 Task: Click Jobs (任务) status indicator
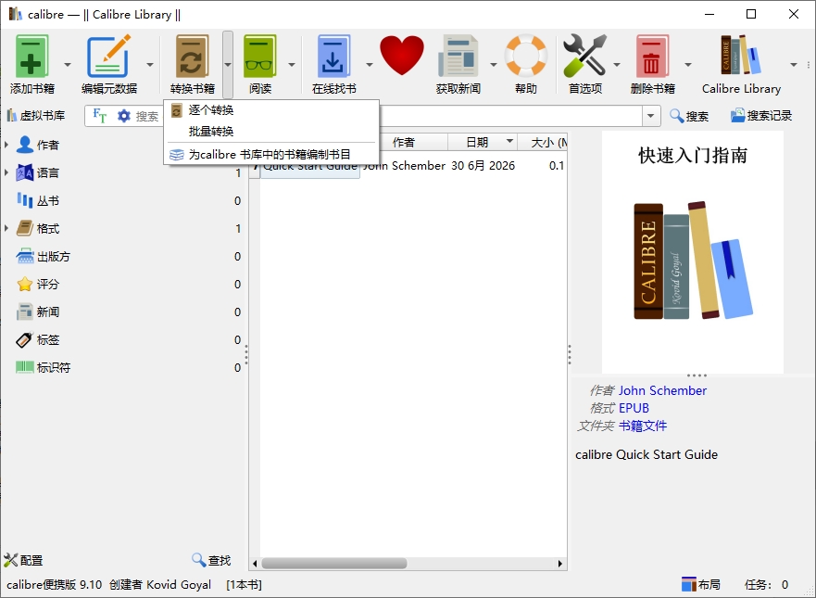coord(767,584)
